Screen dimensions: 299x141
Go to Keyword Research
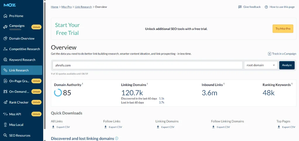[x=22, y=60]
